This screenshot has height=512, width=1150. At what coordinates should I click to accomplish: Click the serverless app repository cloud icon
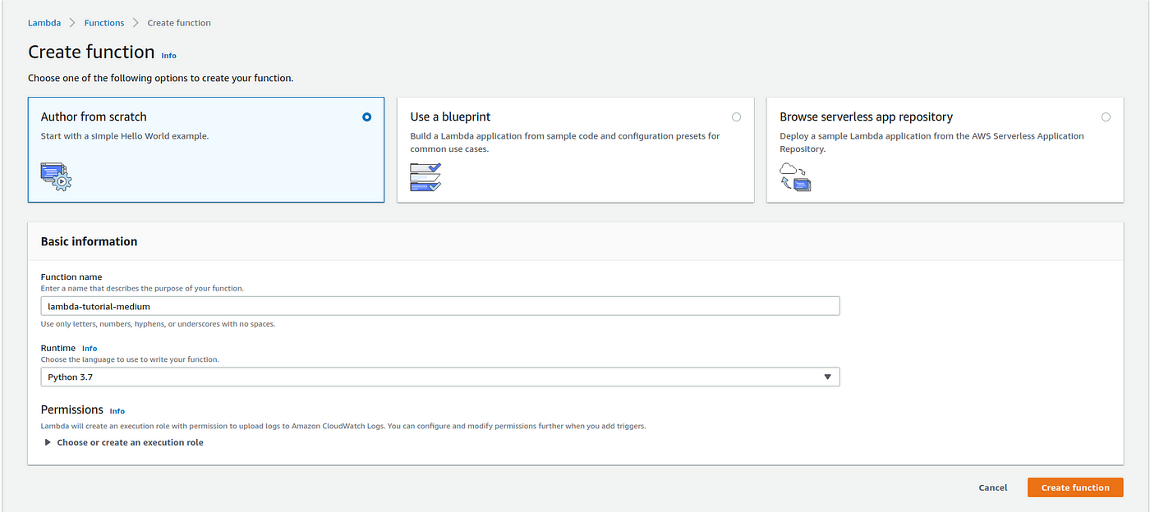[x=795, y=177]
